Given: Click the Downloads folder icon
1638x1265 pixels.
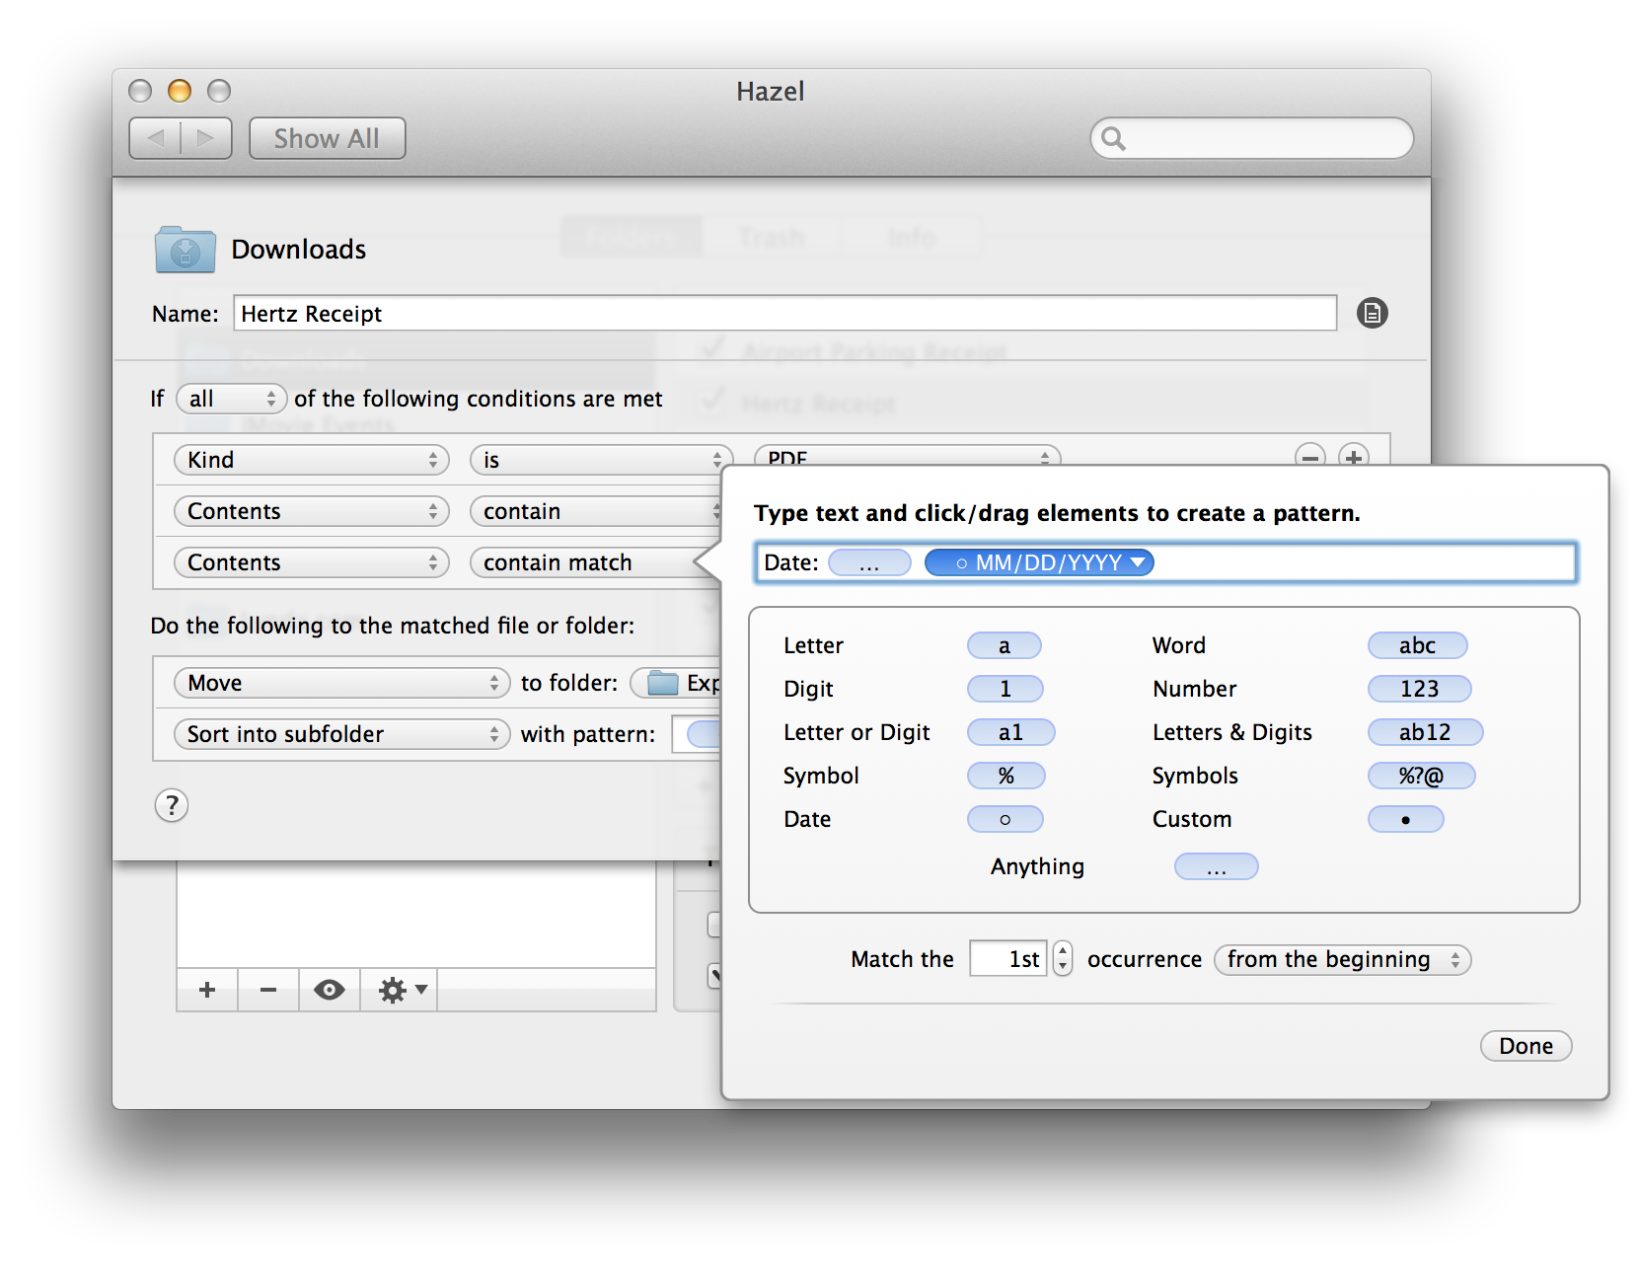Looking at the screenshot, I should [186, 250].
